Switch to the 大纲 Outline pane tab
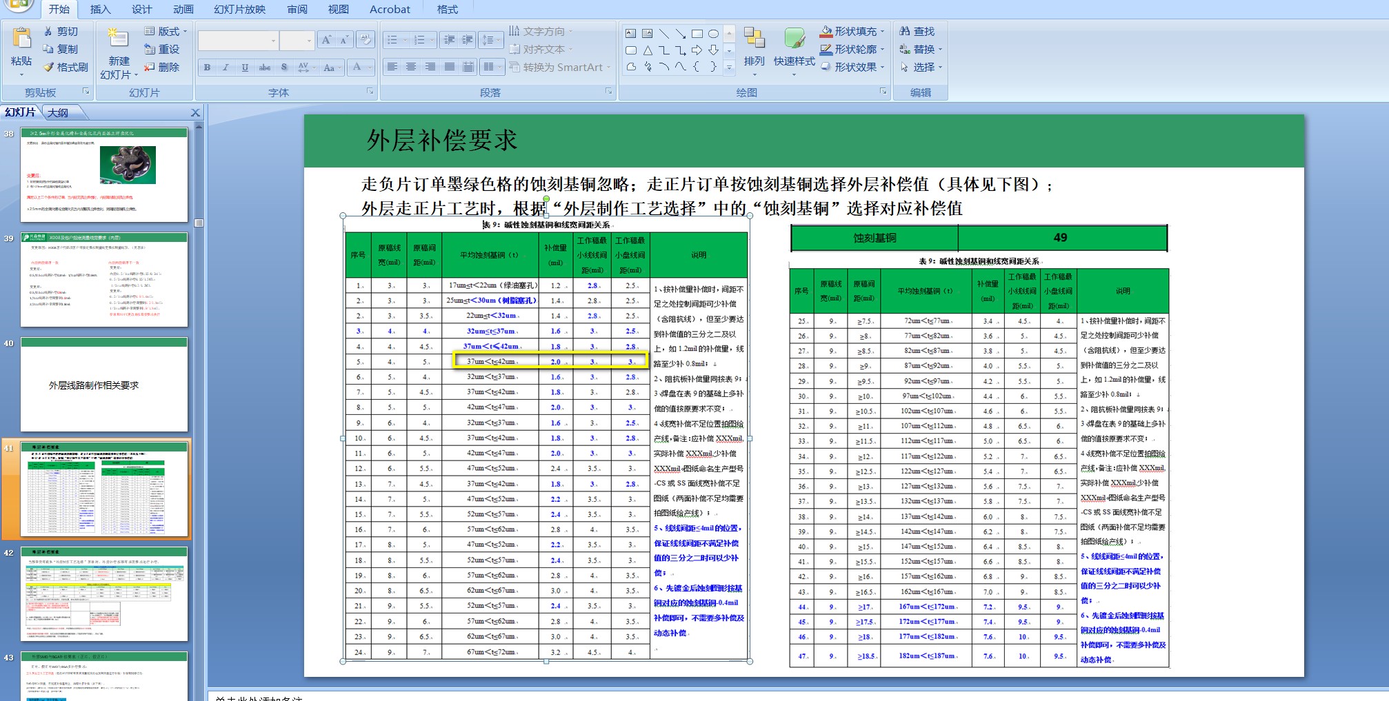The height and width of the screenshot is (701, 1389). click(x=59, y=113)
